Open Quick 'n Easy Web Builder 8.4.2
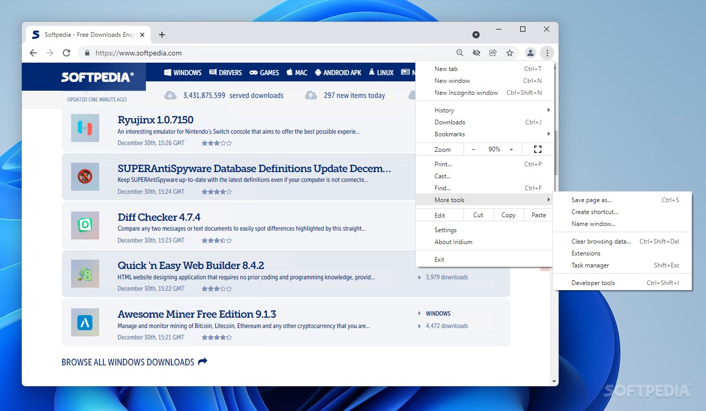This screenshot has width=706, height=411. point(191,265)
